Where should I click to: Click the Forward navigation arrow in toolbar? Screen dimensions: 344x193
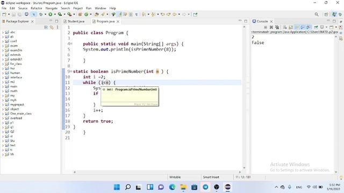(184, 14)
